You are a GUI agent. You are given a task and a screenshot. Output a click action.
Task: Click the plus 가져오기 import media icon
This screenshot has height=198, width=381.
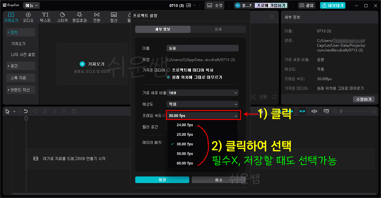click(x=82, y=64)
